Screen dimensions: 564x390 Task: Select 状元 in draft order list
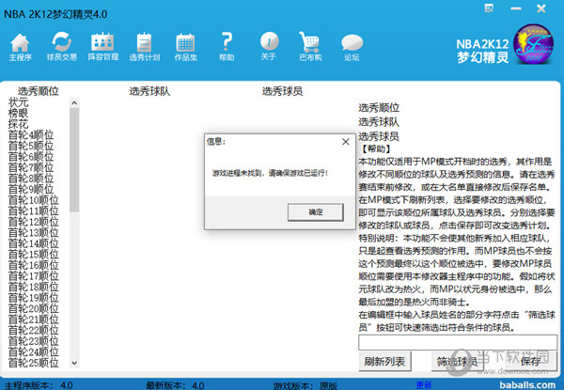click(x=19, y=102)
